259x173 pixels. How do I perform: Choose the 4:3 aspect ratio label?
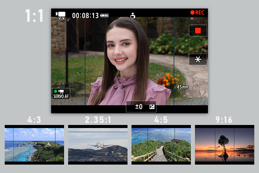34,120
